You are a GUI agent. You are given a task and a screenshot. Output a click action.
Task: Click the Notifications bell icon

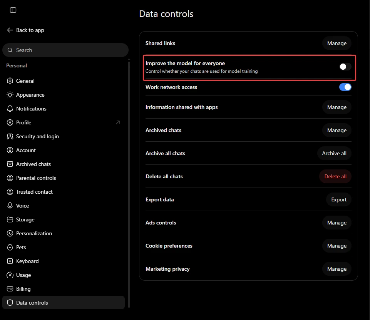pyautogui.click(x=10, y=109)
